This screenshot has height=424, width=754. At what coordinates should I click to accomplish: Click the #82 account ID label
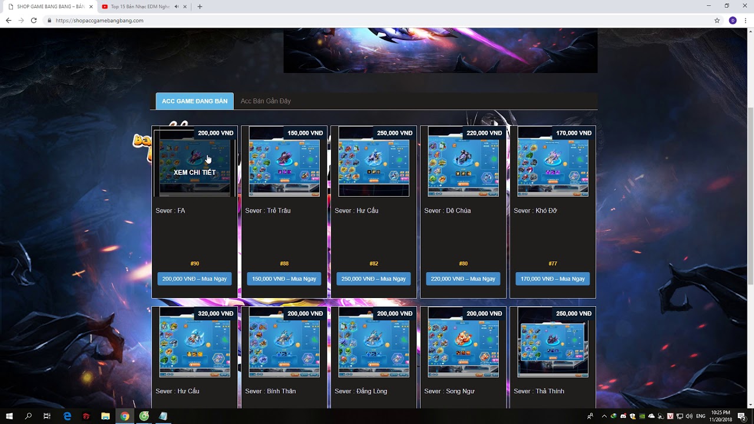coord(374,264)
